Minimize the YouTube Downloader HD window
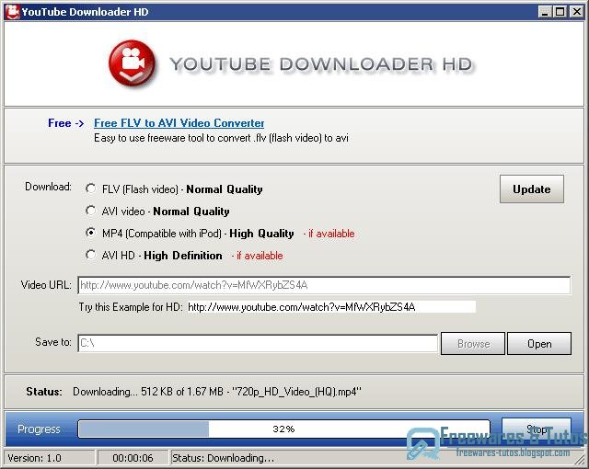Image resolution: width=589 pixels, height=469 pixels. [544, 12]
